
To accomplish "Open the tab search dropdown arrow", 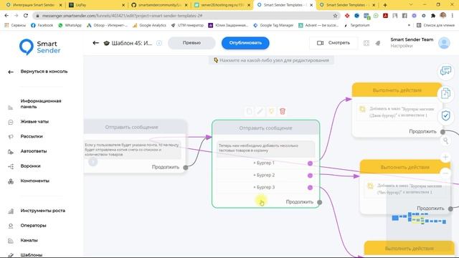I will click(x=411, y=5).
